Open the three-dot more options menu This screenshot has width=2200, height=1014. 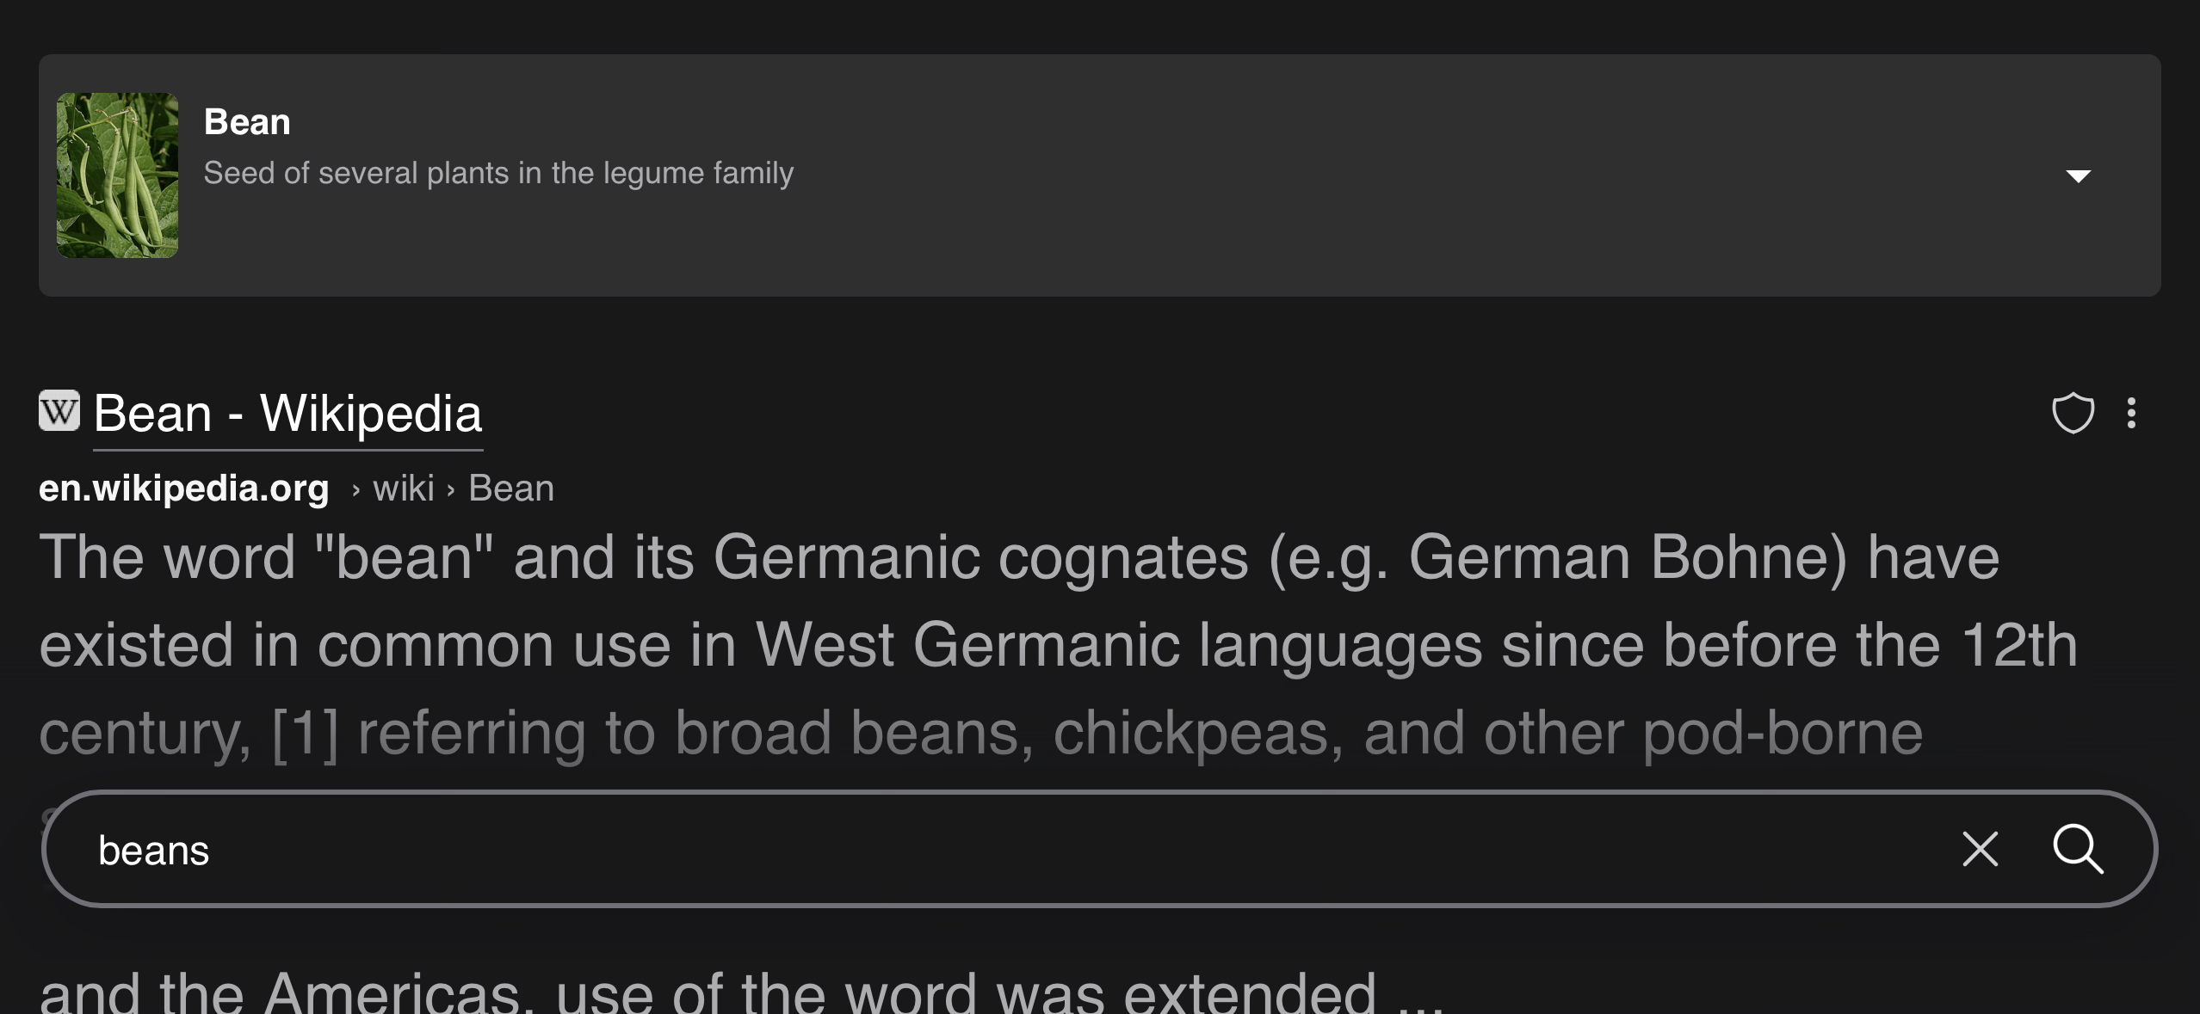[2131, 413]
